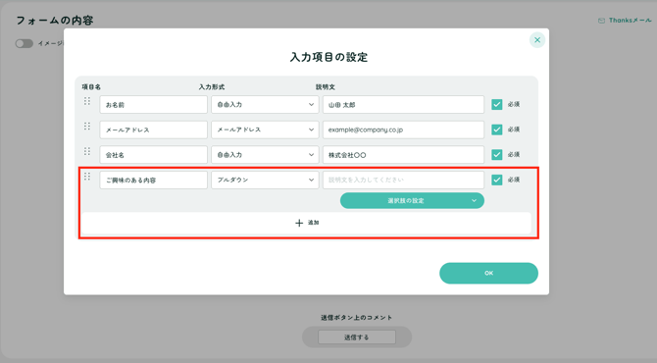
Task: Edit the 会社名 item name field
Action: (x=153, y=155)
